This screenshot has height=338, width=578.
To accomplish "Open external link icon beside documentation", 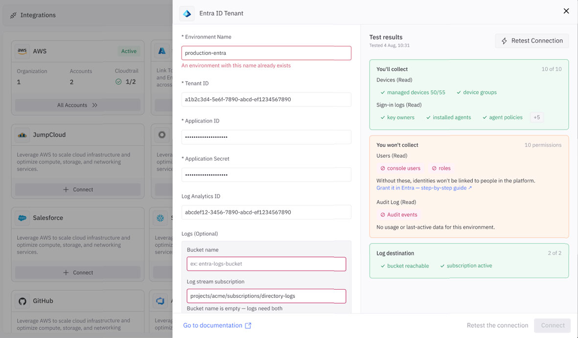I will [248, 325].
